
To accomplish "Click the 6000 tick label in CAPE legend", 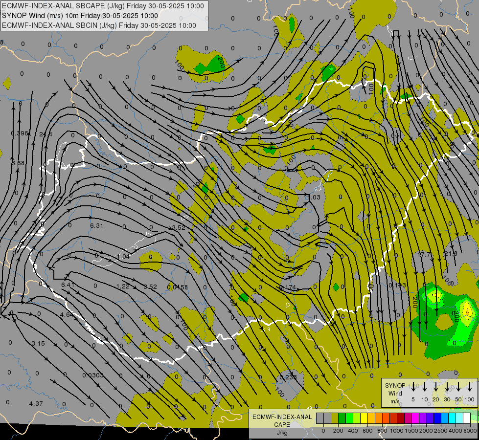I will (471, 431).
